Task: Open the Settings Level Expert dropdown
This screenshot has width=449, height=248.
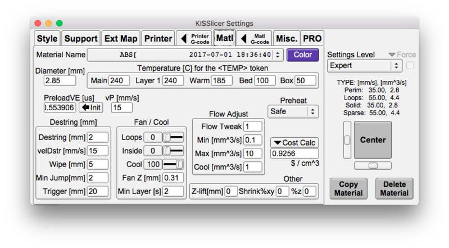Action: [365, 66]
